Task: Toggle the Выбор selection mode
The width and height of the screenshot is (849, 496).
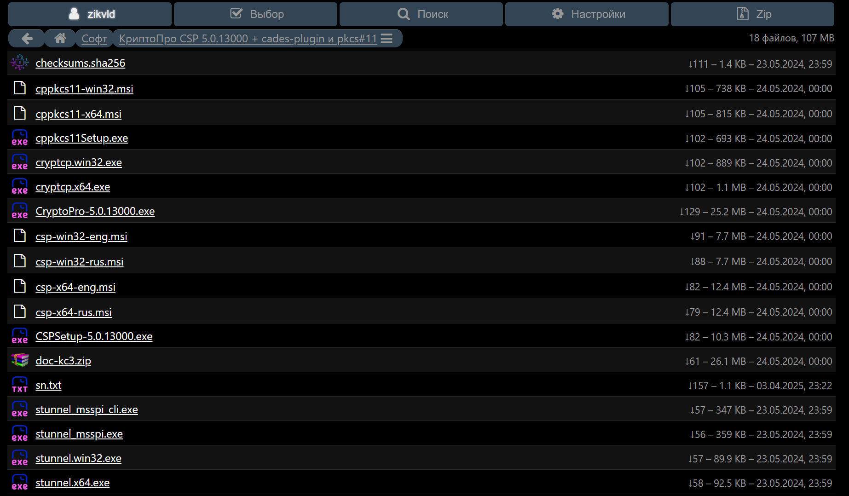Action: coord(256,14)
